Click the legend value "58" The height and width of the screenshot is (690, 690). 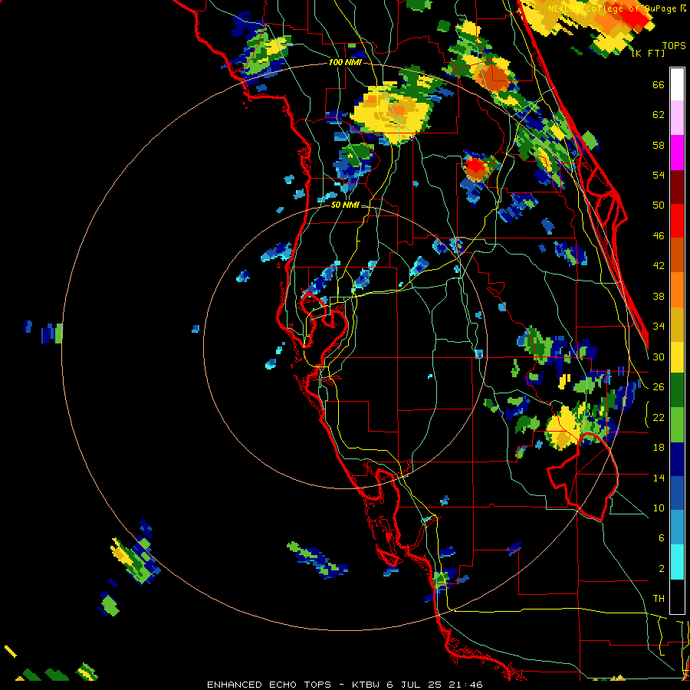coord(659,145)
